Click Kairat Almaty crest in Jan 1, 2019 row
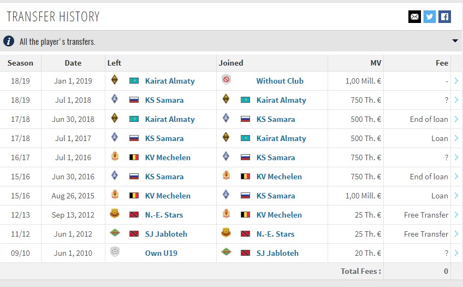The image size is (463, 287). click(115, 80)
